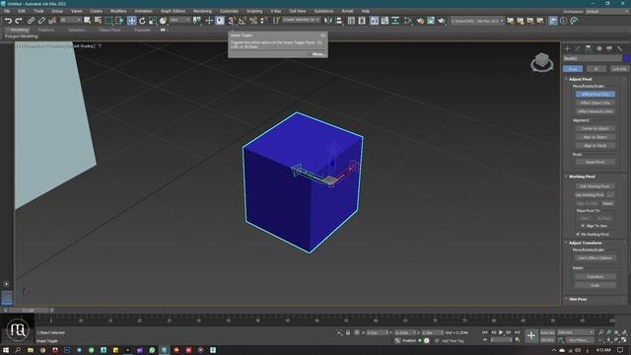Open the Utilities wrench panel tab
The height and width of the screenshot is (355, 631).
[x=620, y=48]
